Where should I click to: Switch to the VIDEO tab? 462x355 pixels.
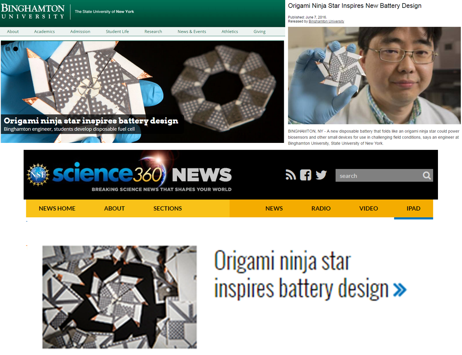tap(368, 208)
